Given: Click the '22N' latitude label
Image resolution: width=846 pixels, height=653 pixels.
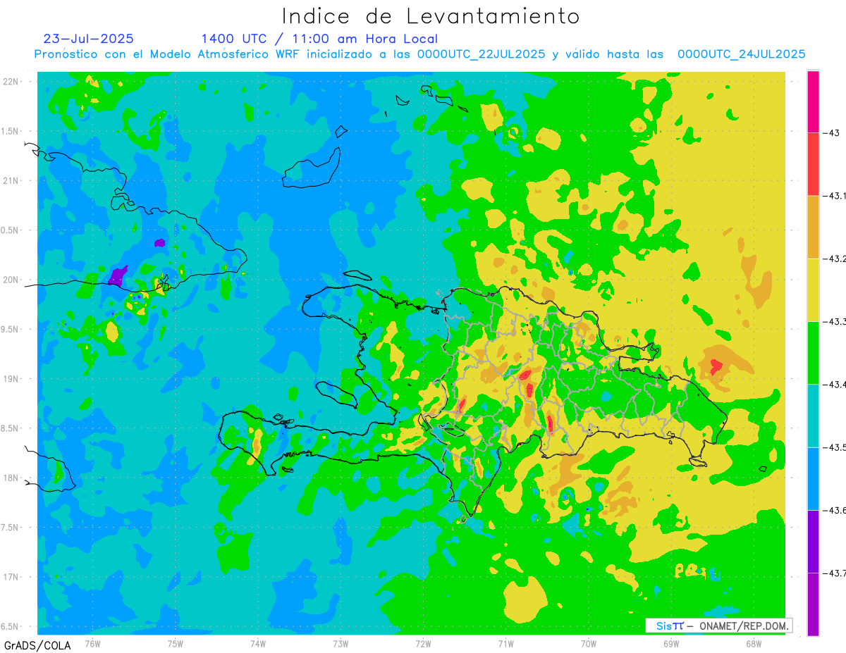Looking at the screenshot, I should click(11, 81).
